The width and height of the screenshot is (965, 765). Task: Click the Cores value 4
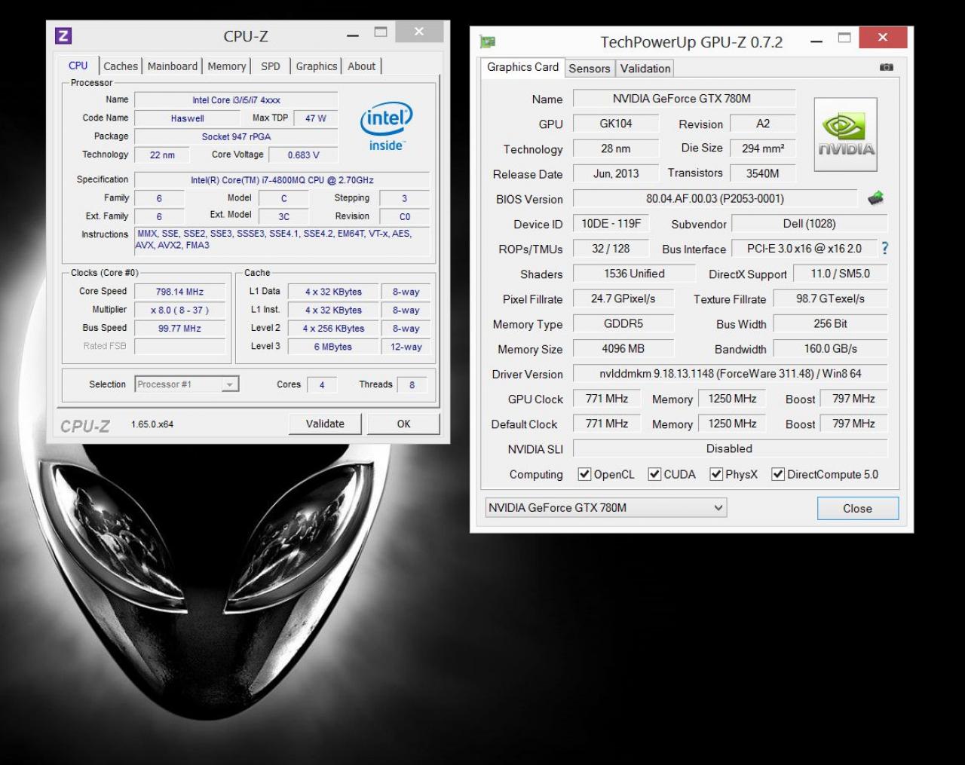(322, 384)
